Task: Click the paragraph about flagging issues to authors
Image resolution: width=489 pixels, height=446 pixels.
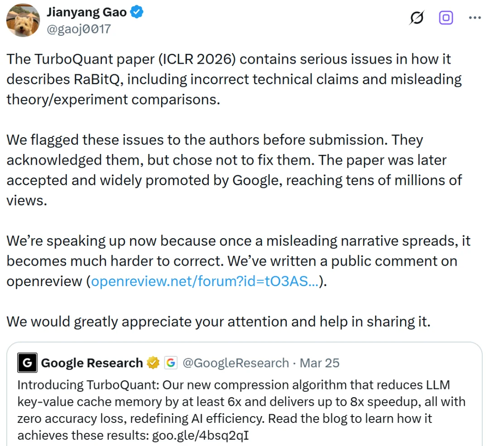Action: pos(226,160)
